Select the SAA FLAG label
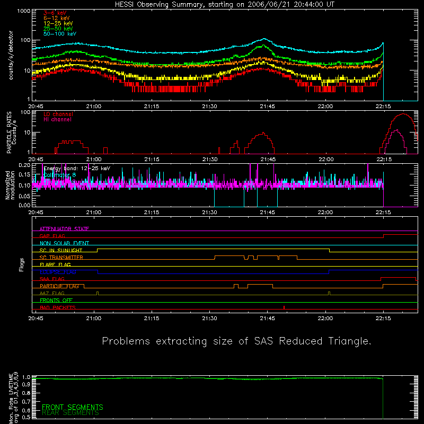The image size is (424, 424). [x=52, y=279]
